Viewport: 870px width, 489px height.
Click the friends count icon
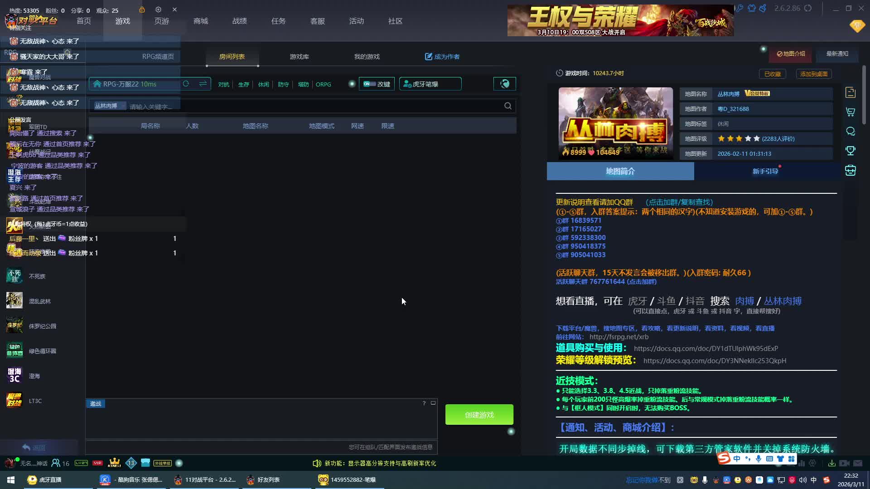coord(56,463)
